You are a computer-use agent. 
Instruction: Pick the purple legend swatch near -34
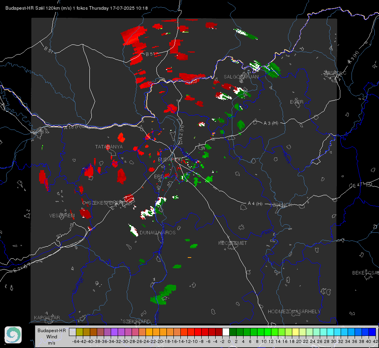(114, 332)
